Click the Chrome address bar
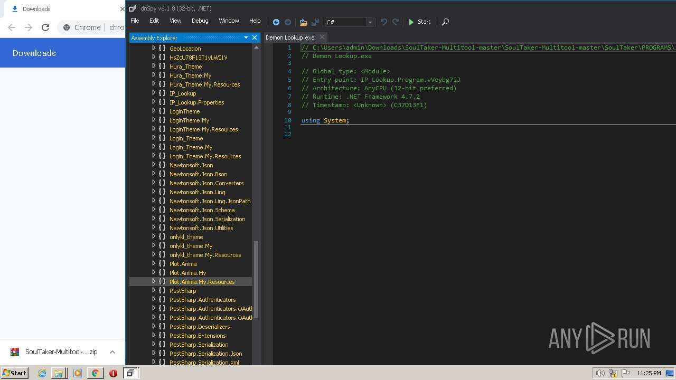 (x=92, y=27)
